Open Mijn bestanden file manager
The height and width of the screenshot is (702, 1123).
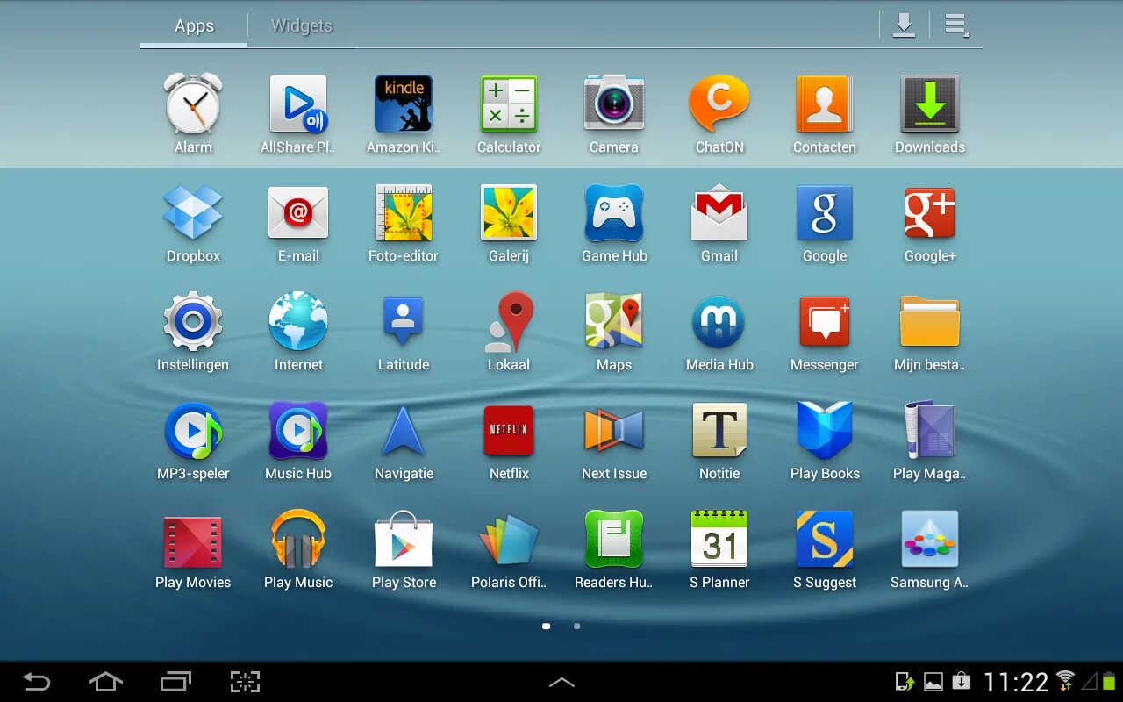(x=930, y=322)
